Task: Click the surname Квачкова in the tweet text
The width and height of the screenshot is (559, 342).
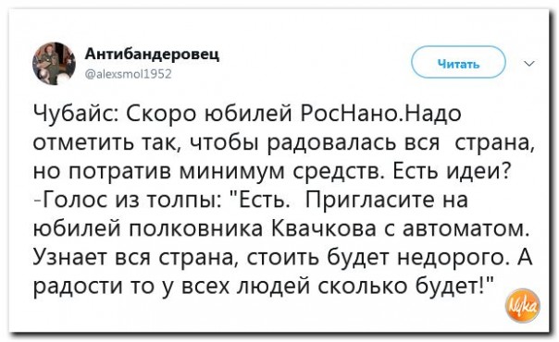Action: (x=324, y=228)
